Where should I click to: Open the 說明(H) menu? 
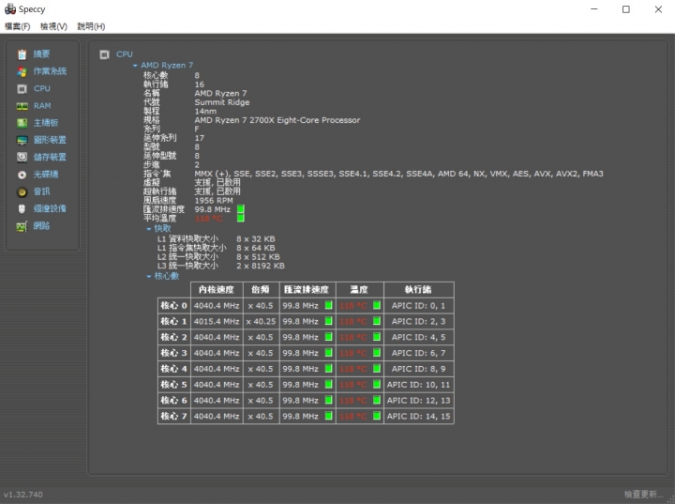(91, 26)
